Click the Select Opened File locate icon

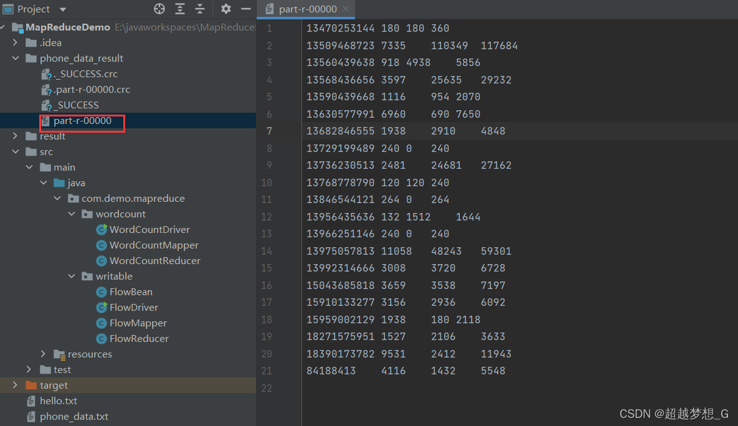point(159,9)
